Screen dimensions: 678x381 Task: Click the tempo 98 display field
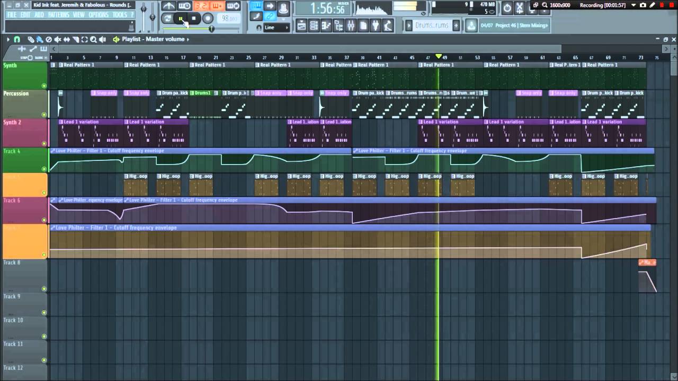[x=229, y=19]
